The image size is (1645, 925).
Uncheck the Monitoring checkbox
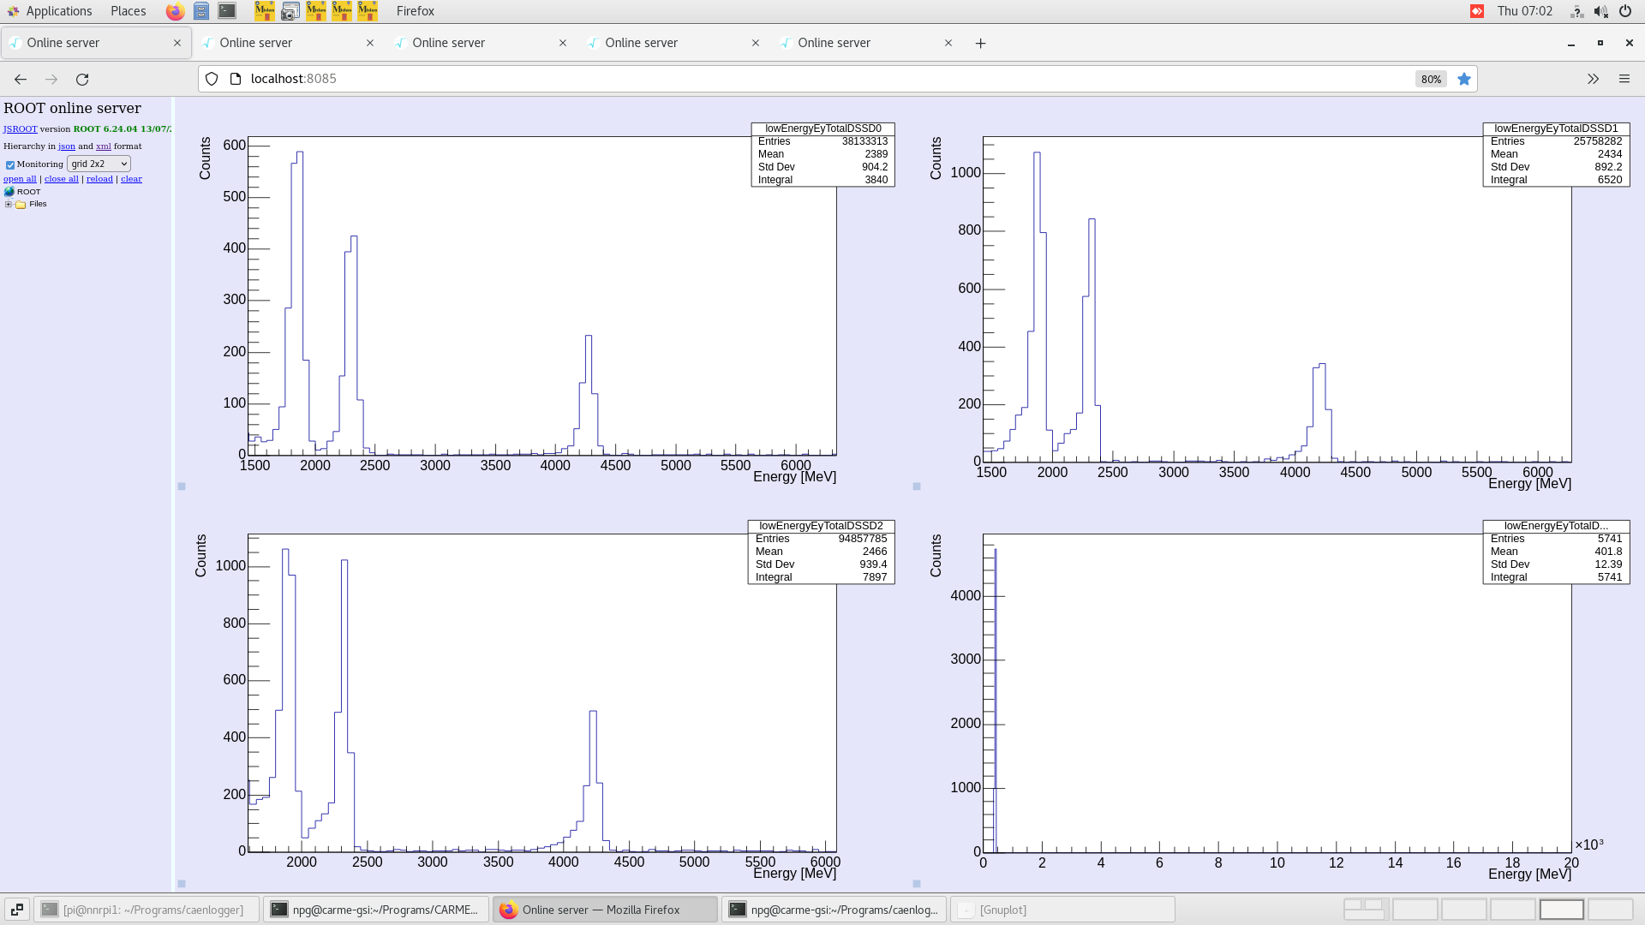(x=10, y=164)
